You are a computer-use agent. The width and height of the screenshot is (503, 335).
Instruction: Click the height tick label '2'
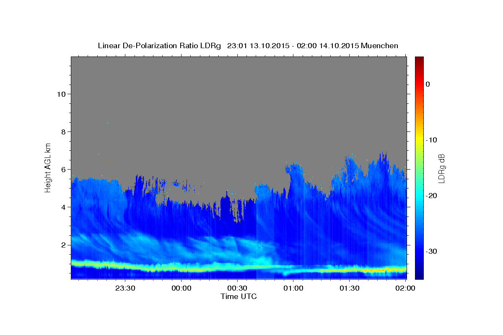coord(62,245)
